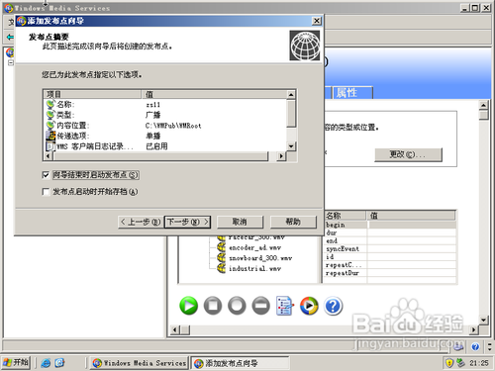This screenshot has width=495, height=371.
Task: Click the security shield tray icon
Action: pyautogui.click(x=449, y=363)
